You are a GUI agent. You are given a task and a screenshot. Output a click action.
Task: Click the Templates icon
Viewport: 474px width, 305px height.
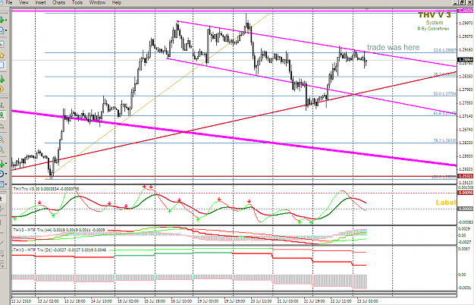[x=2, y=184]
